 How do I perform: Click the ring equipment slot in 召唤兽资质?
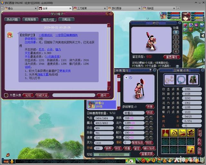(x=169, y=79)
